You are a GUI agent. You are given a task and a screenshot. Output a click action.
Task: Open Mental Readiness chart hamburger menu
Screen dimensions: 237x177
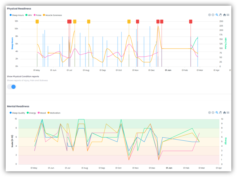228,113
